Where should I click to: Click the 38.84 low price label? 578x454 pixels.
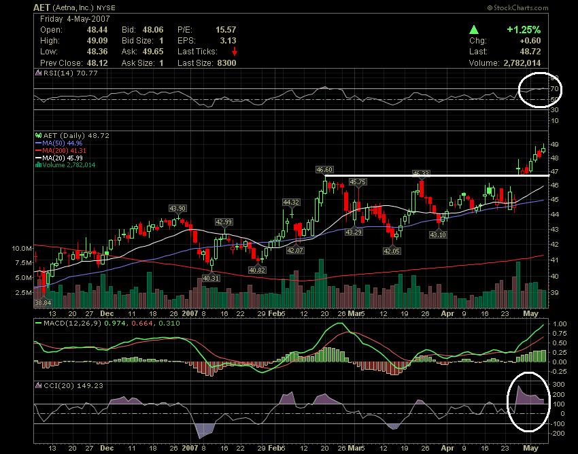click(43, 302)
